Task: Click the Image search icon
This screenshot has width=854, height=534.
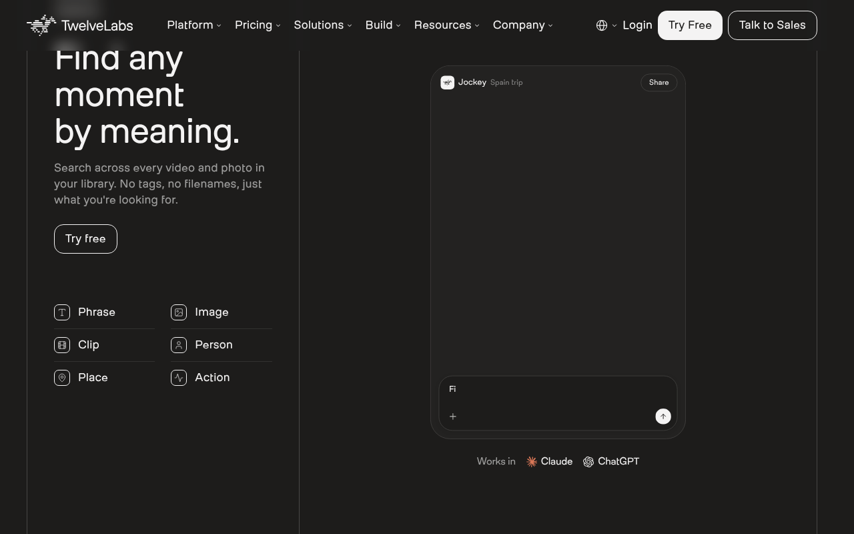Action: (179, 312)
